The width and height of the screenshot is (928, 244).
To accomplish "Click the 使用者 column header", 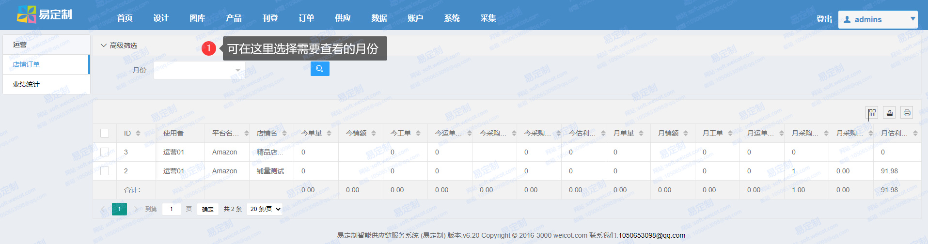I will point(173,133).
